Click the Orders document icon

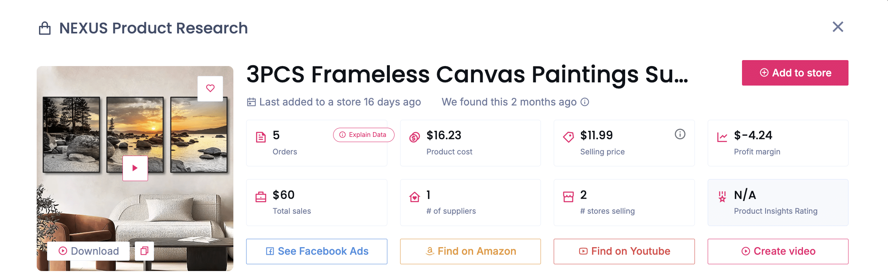click(261, 137)
